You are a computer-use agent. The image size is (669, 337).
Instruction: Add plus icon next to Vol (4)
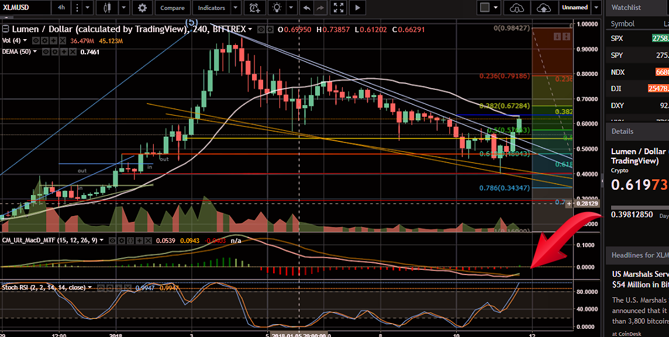point(54,41)
